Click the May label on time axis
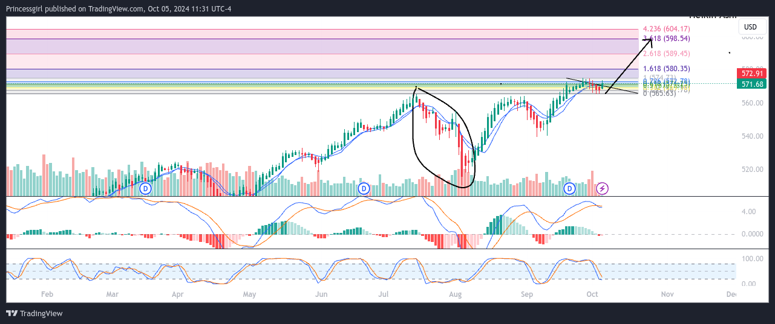 pos(249,294)
